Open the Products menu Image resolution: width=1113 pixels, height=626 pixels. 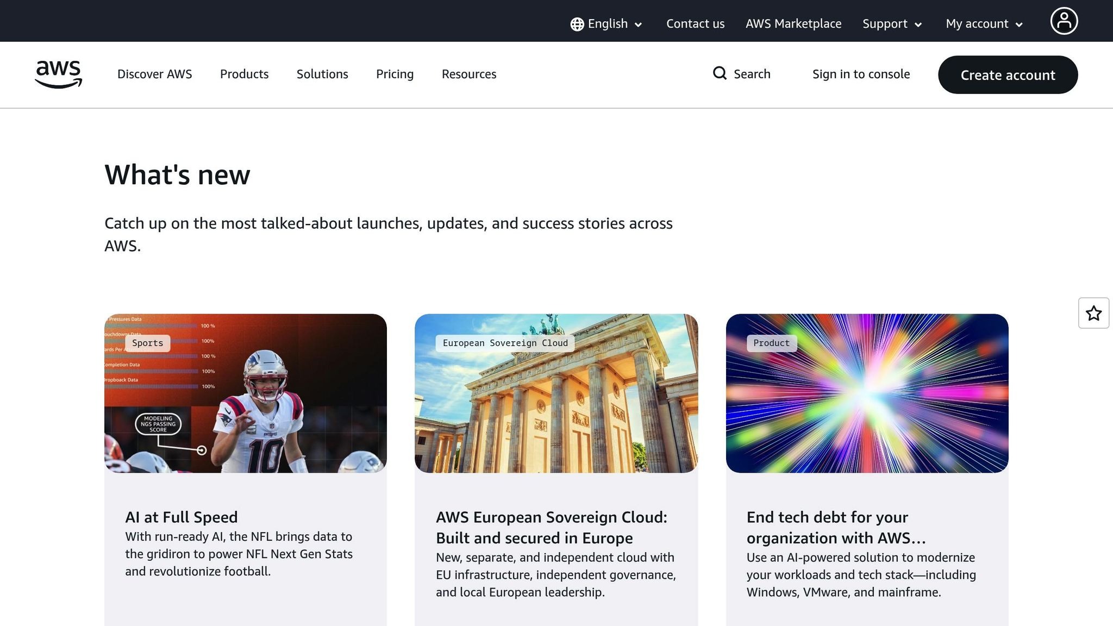click(244, 74)
